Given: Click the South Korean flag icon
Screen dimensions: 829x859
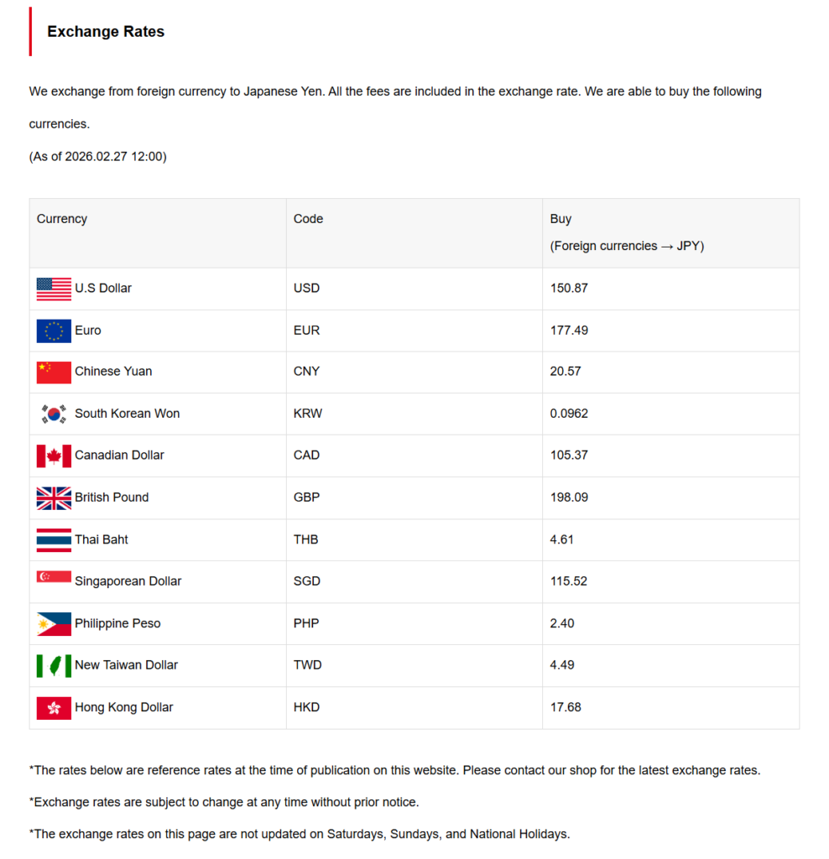Looking at the screenshot, I should [x=54, y=414].
